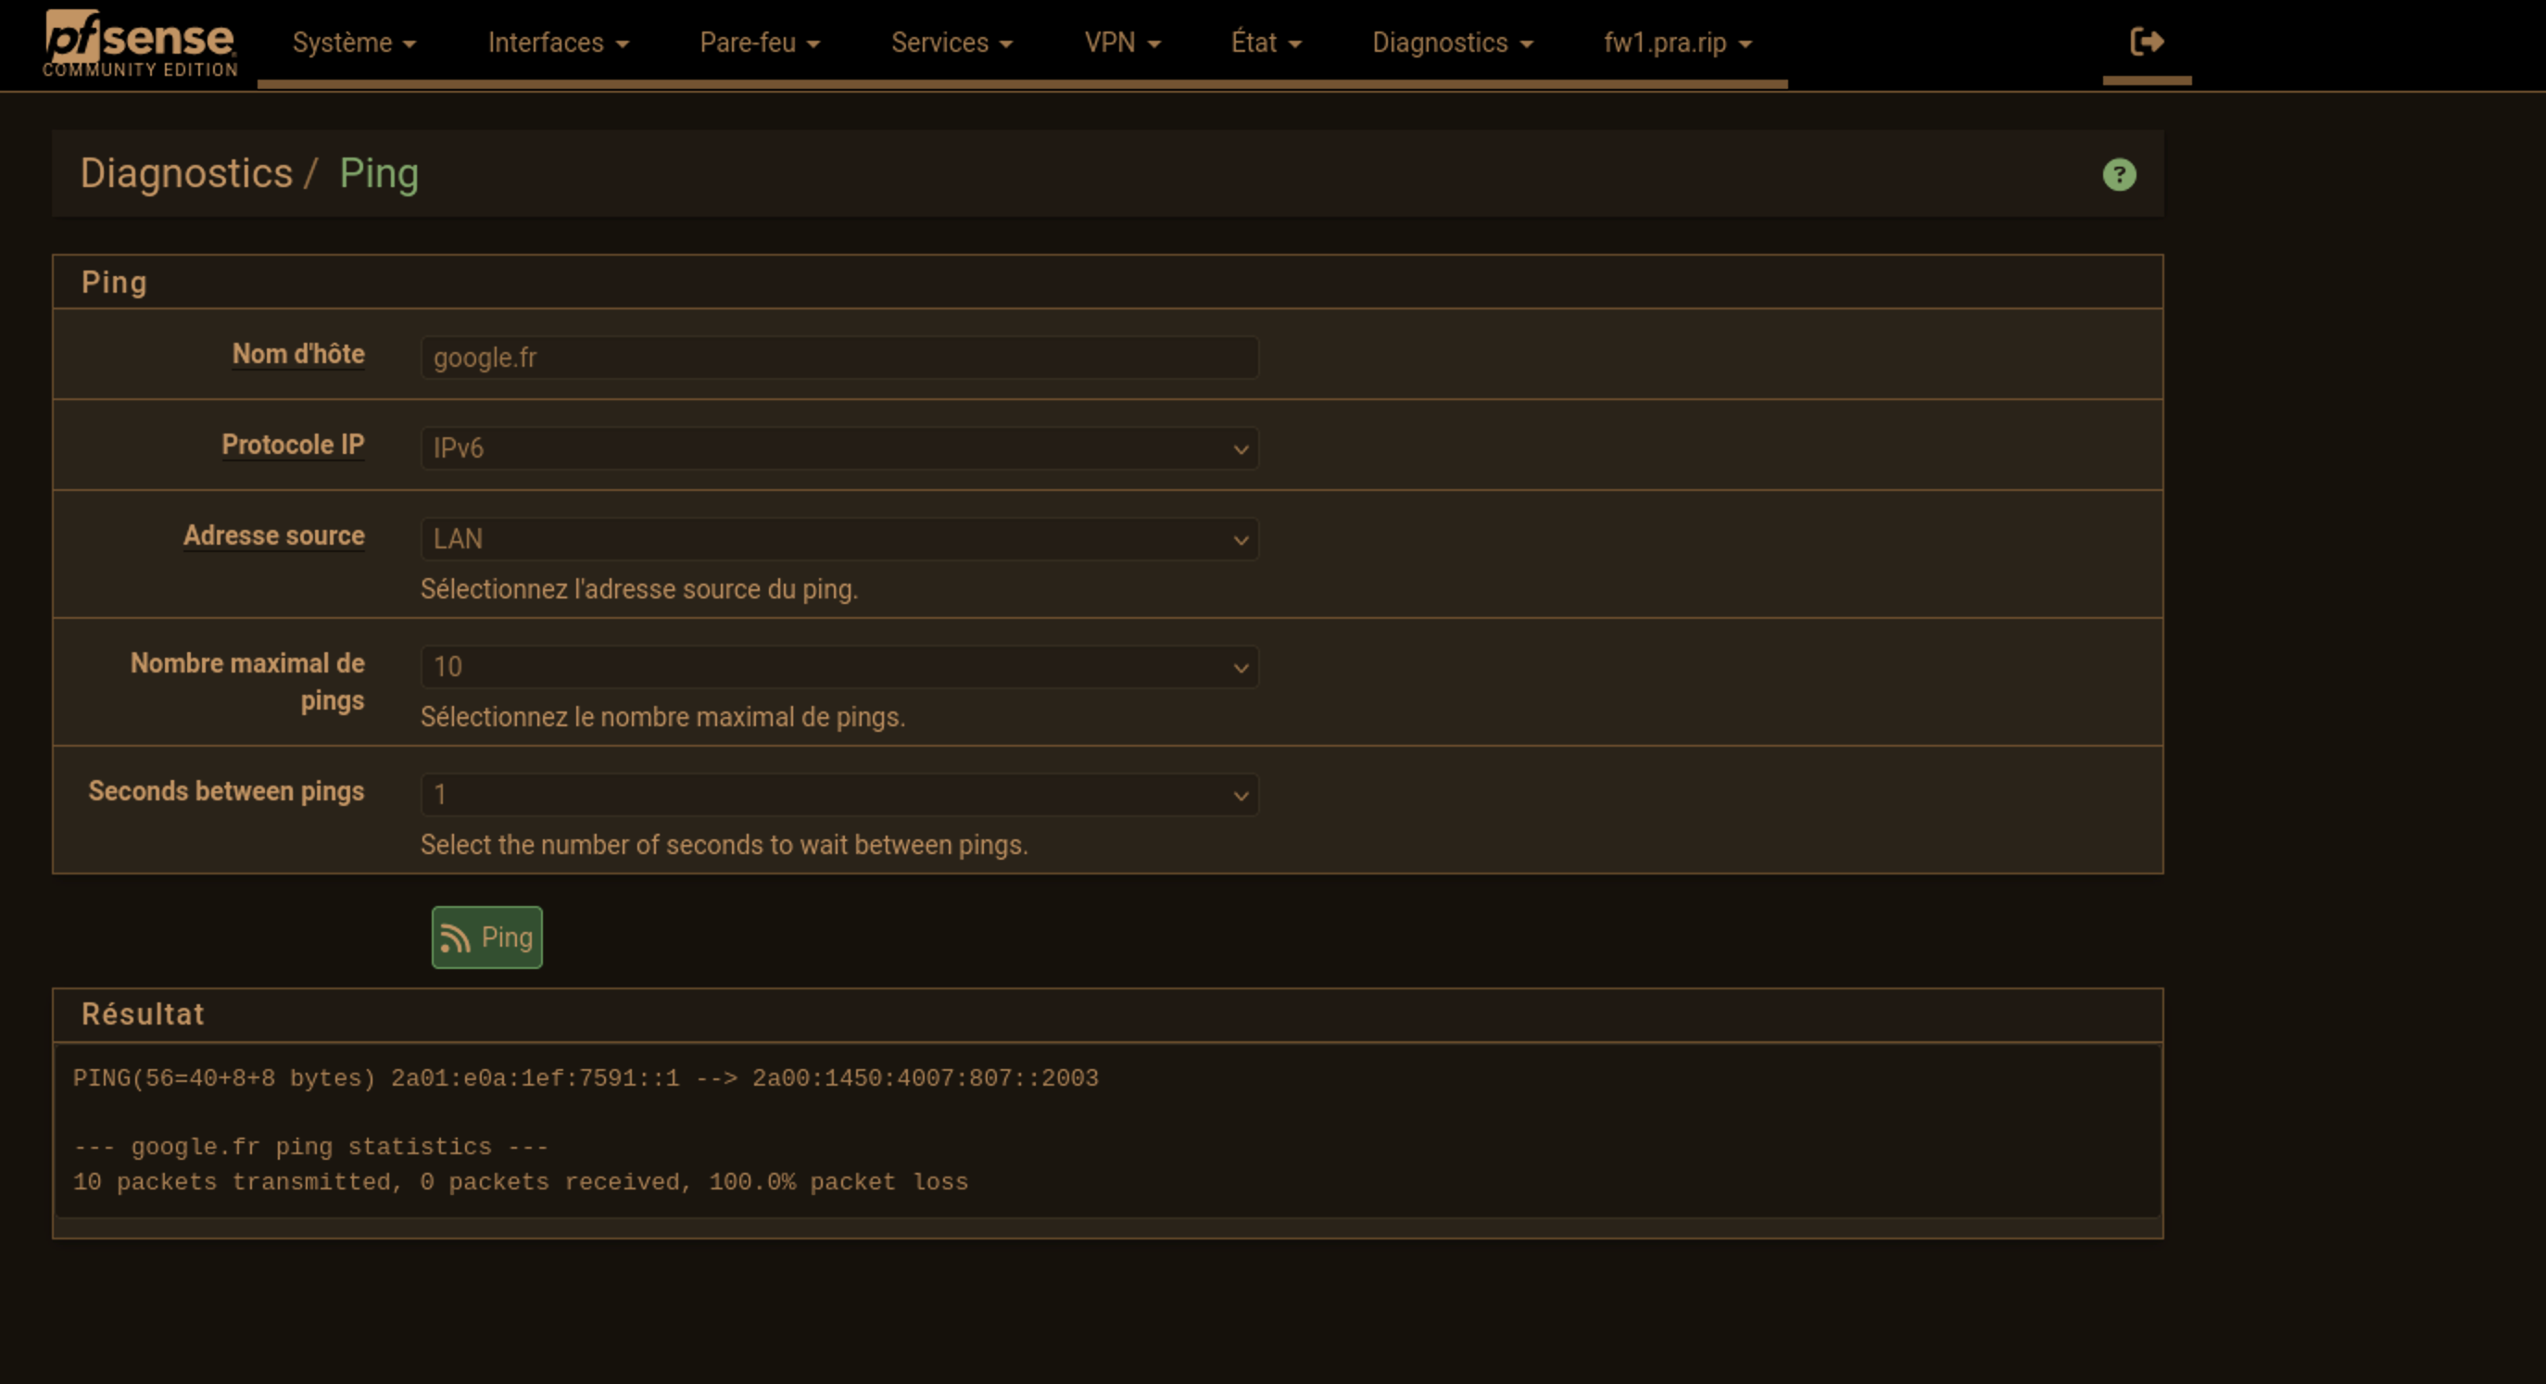Click the Diagnostics breadcrumb link

186,173
